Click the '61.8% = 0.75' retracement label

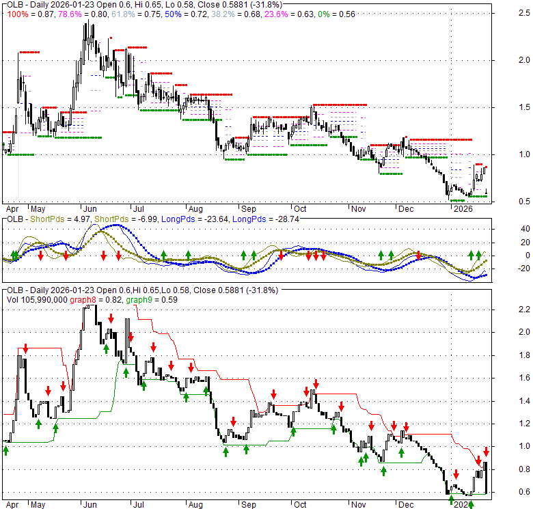click(135, 14)
